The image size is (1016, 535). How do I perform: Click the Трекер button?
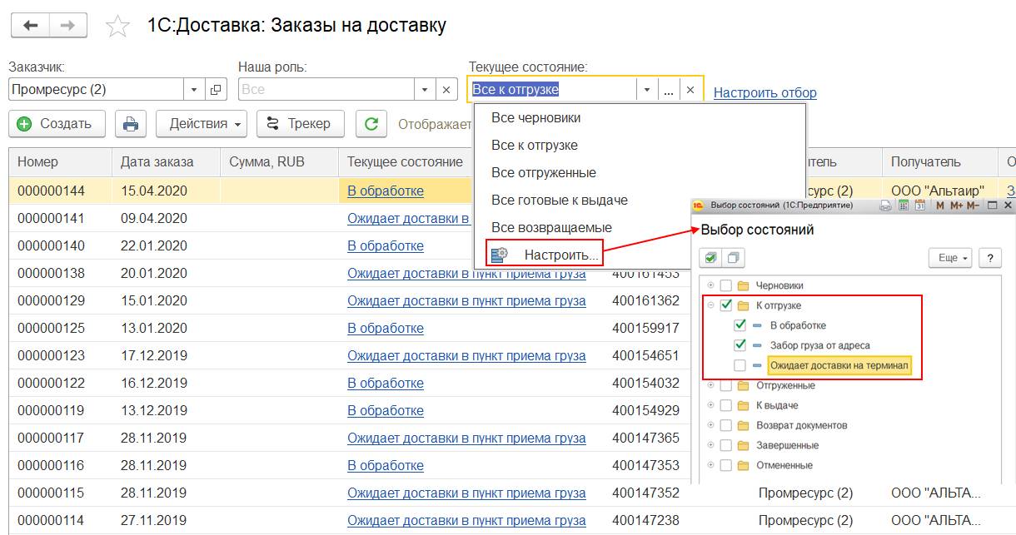pyautogui.click(x=301, y=124)
